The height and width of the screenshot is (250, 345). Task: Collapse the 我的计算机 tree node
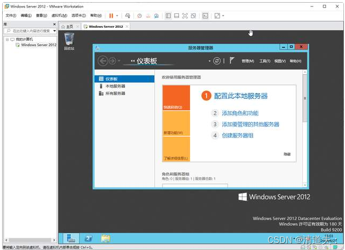(7, 40)
